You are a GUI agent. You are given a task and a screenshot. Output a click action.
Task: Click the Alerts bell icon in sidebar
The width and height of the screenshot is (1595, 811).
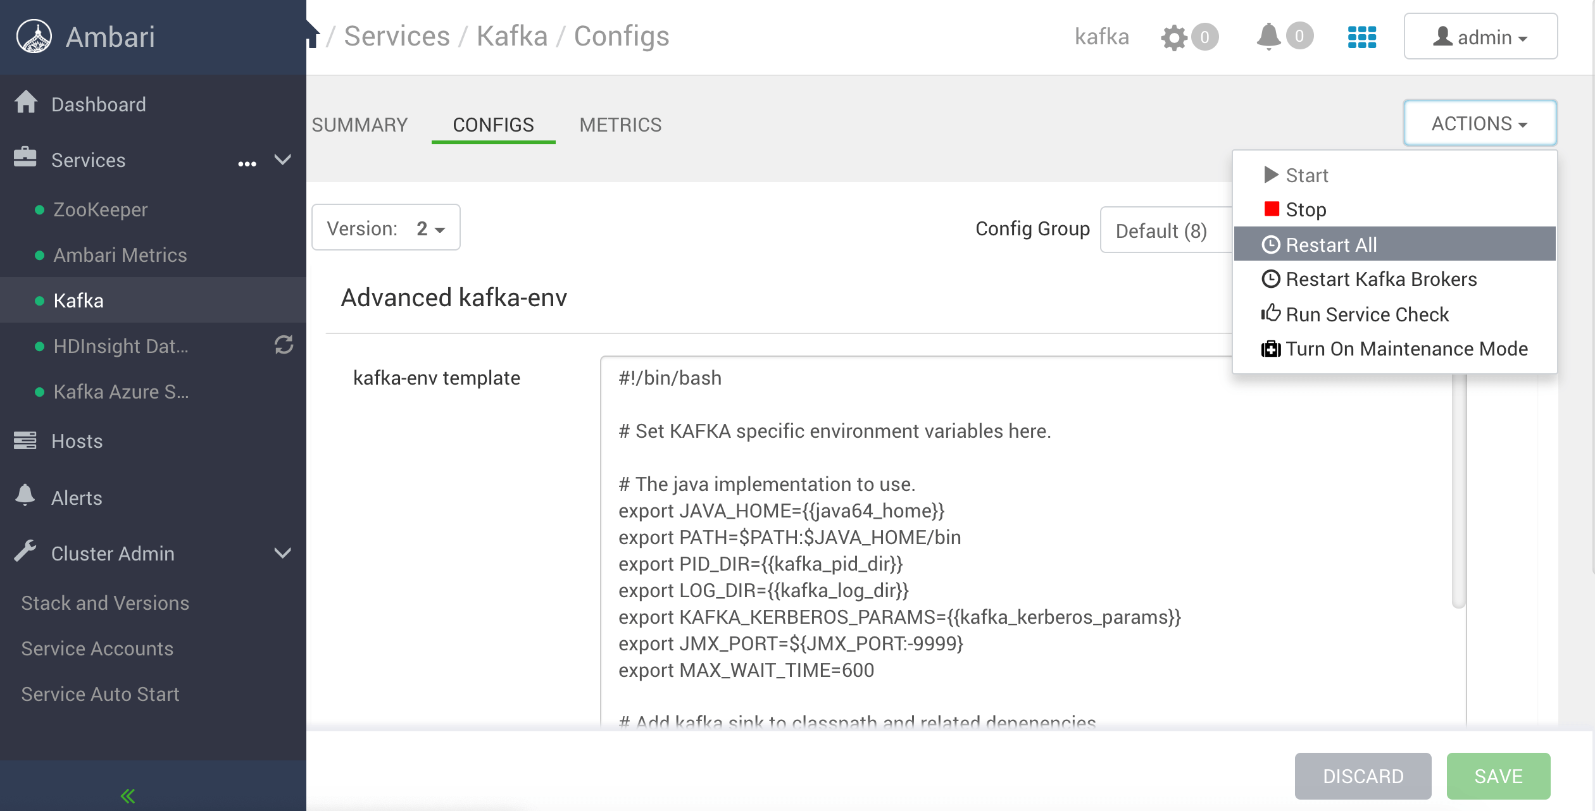tap(25, 495)
